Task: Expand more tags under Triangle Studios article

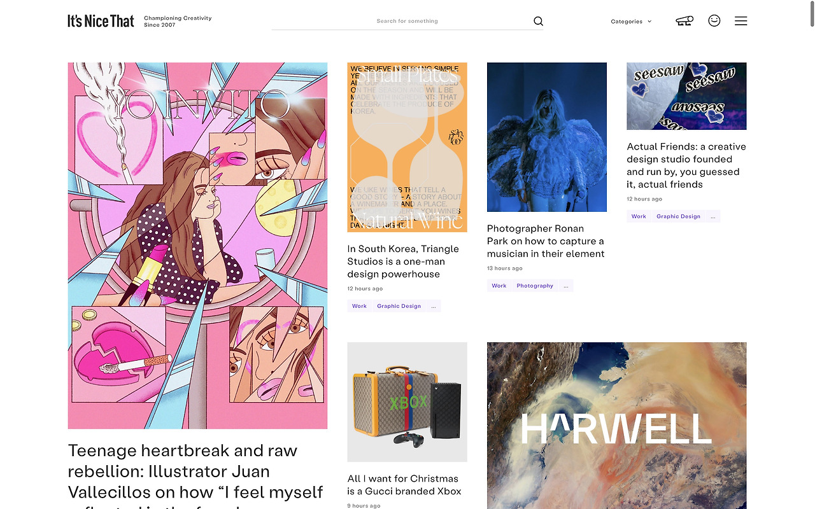Action: tap(434, 306)
